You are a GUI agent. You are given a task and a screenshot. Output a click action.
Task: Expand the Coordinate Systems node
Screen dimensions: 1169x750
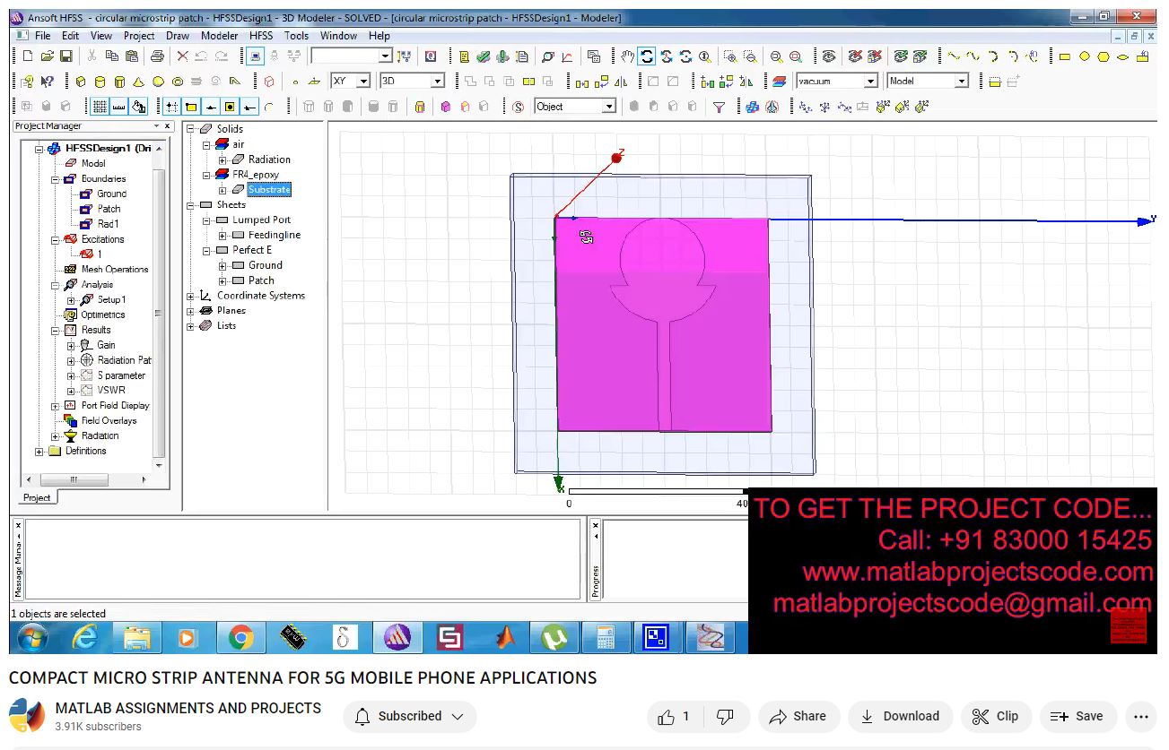[x=191, y=296]
